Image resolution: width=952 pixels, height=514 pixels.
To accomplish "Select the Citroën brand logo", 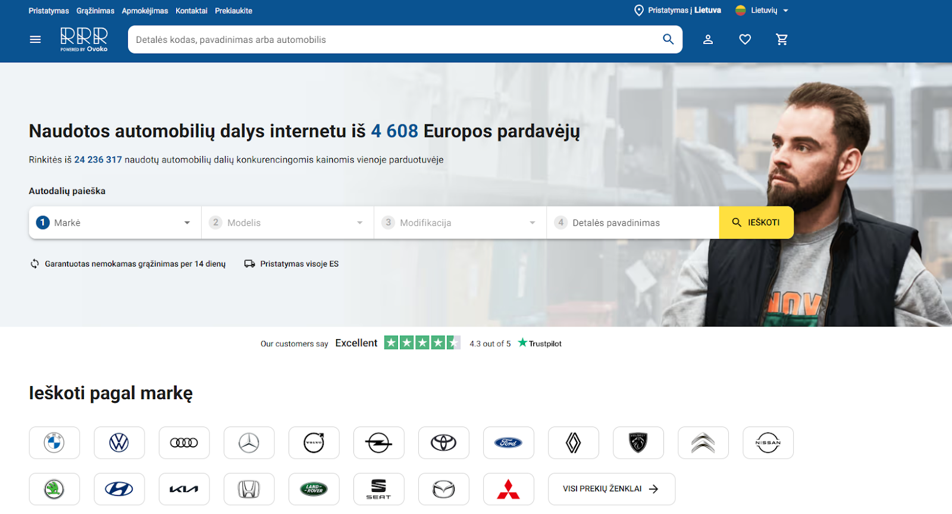I will [703, 443].
